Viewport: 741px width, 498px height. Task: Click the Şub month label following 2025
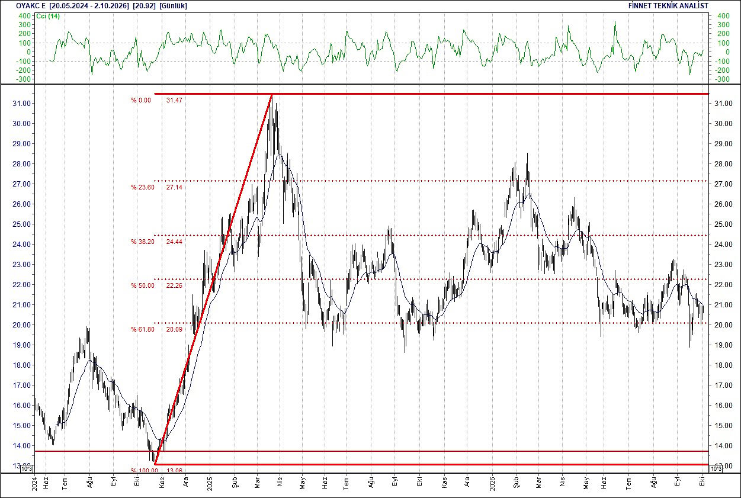click(235, 482)
